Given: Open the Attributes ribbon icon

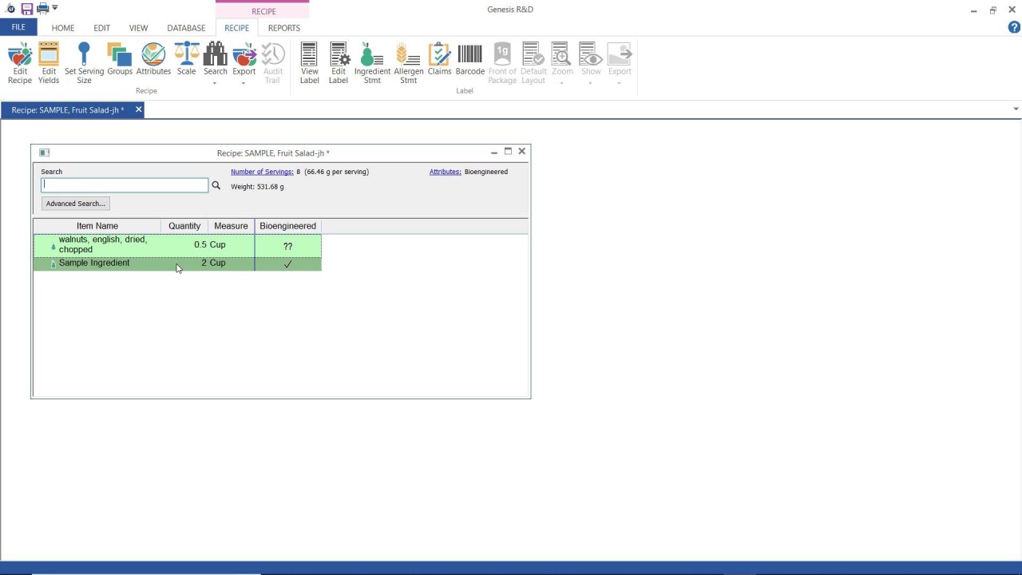Looking at the screenshot, I should (153, 61).
